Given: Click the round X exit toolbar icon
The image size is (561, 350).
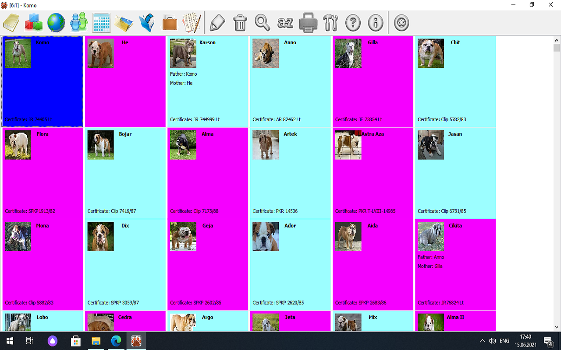Looking at the screenshot, I should pos(401,22).
